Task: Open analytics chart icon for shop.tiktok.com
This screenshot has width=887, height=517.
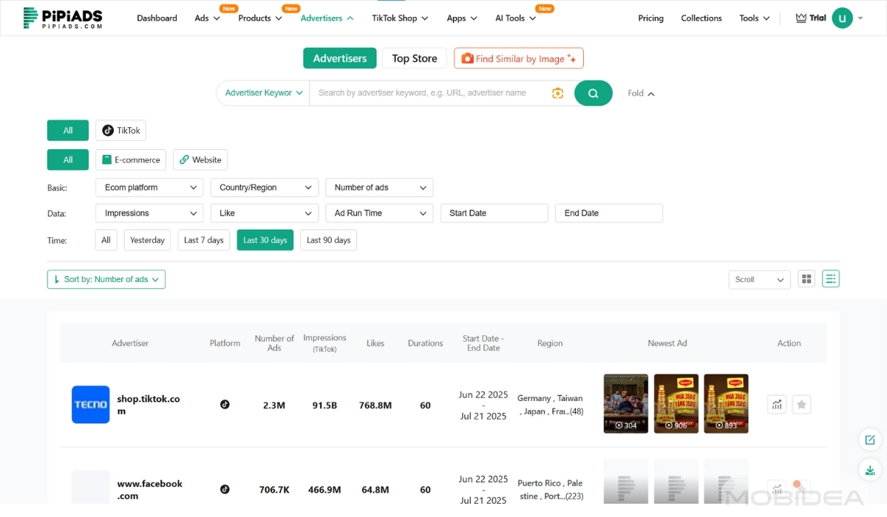Action: (777, 404)
